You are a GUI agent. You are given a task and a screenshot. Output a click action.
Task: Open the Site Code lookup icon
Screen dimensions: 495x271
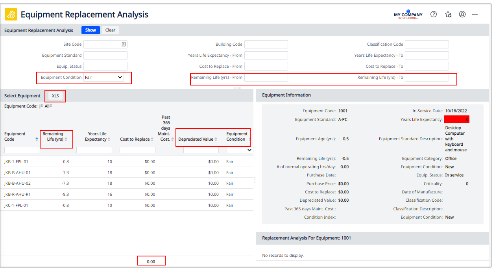click(124, 44)
